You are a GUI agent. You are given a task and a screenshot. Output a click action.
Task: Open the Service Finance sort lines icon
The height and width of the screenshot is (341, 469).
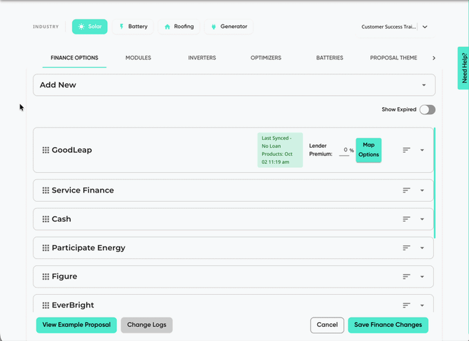tap(406, 190)
